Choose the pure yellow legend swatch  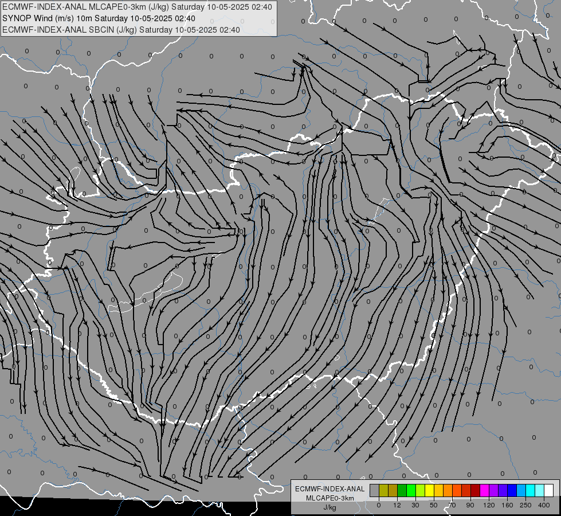point(430,490)
